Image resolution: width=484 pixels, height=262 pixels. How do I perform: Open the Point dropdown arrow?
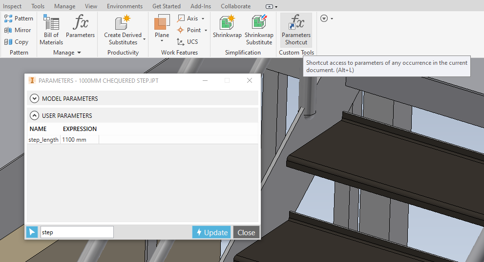206,31
